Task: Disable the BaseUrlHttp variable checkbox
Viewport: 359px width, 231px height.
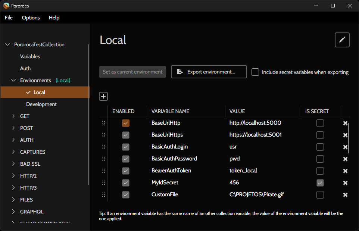Action: (126, 123)
